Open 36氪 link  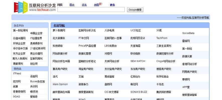(159, 30)
